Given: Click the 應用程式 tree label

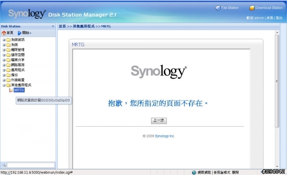Looking at the screenshot, I should [x=18, y=70].
